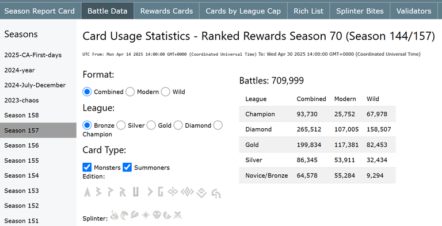Choose the Wild format radio button
The image size is (442, 226).
[x=166, y=91]
